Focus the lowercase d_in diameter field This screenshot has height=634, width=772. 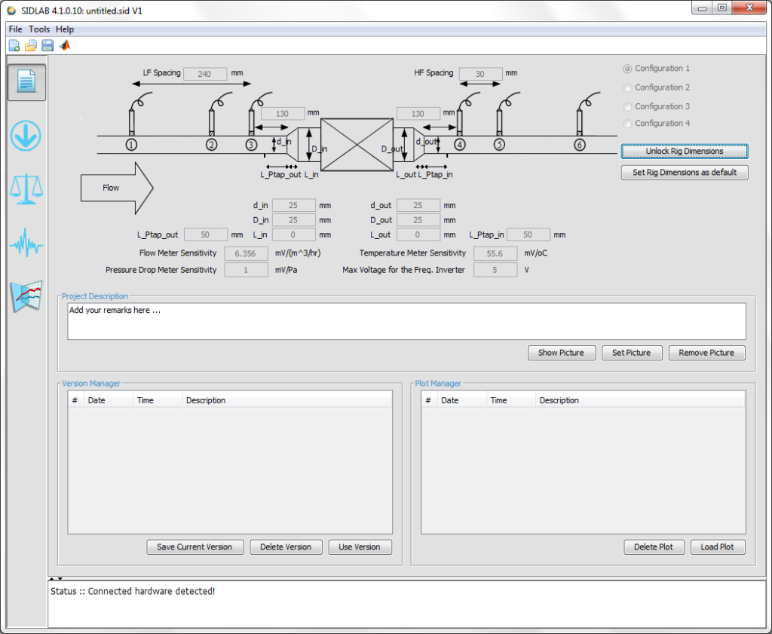(x=294, y=205)
